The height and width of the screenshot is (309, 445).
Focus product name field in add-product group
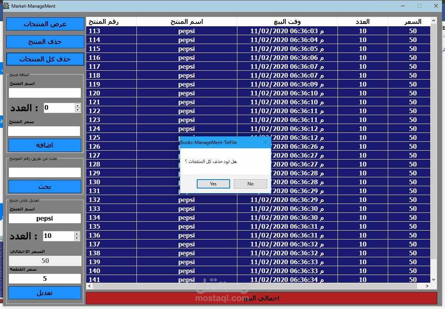pos(45,93)
